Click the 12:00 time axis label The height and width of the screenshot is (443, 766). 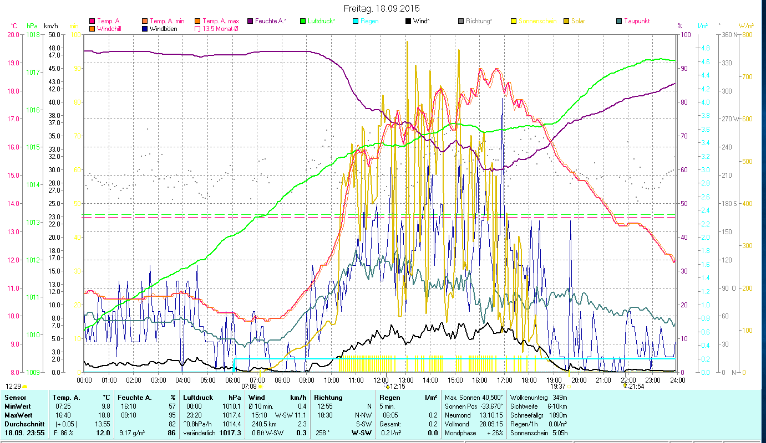point(381,380)
